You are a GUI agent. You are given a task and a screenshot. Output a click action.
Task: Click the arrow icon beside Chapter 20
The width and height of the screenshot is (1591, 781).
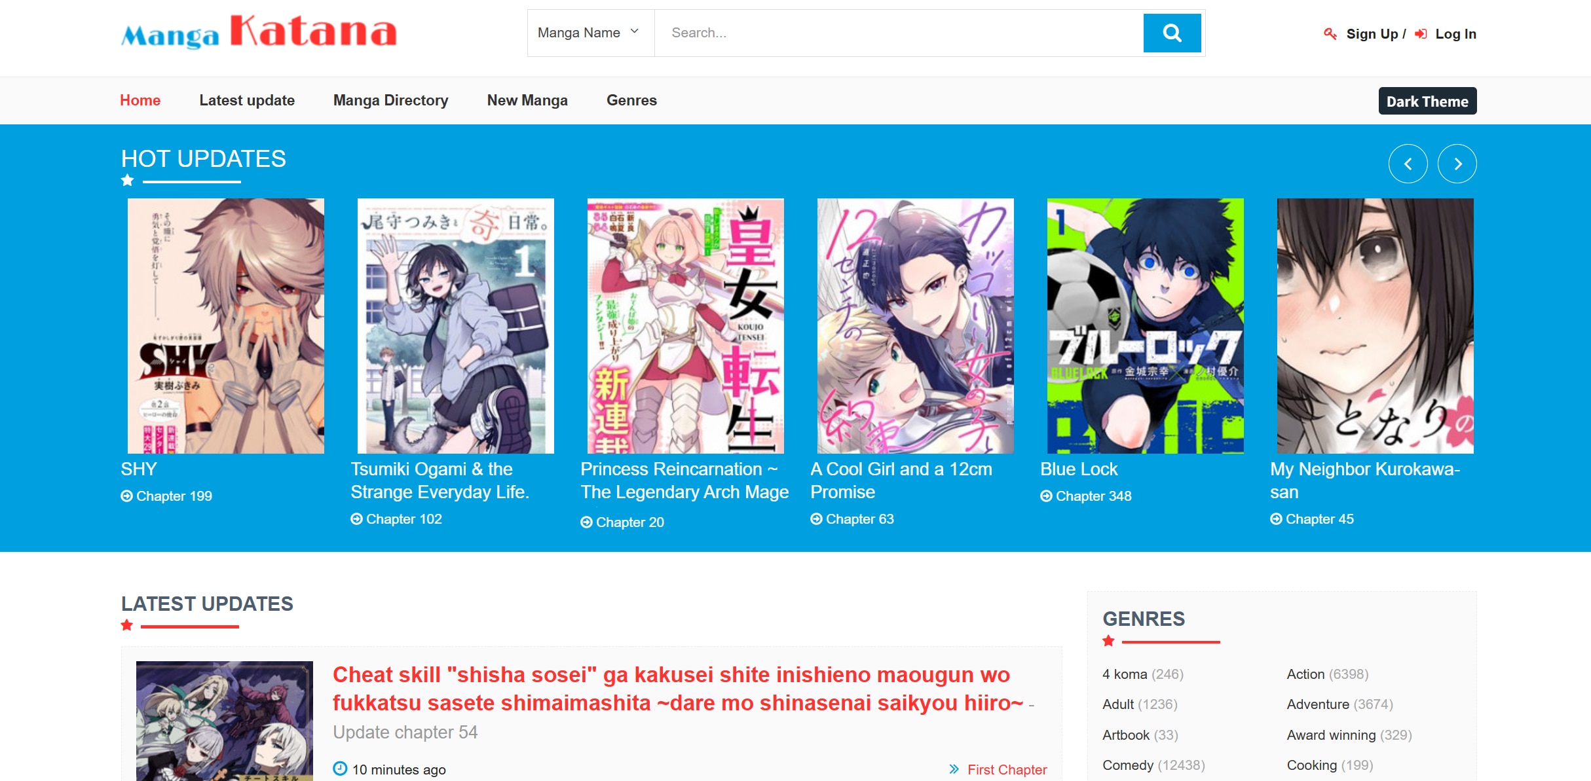point(586,522)
